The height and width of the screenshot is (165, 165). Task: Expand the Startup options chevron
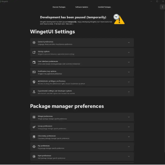(x=129, y=53)
